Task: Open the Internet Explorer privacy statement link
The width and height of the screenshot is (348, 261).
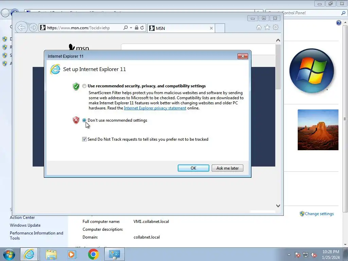Action: (155, 108)
